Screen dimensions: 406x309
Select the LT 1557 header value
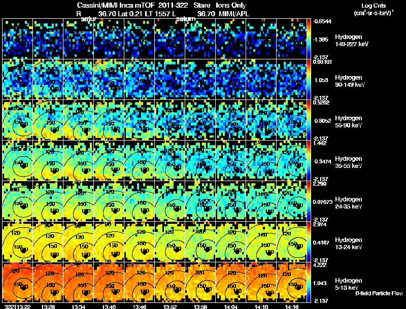pos(158,14)
